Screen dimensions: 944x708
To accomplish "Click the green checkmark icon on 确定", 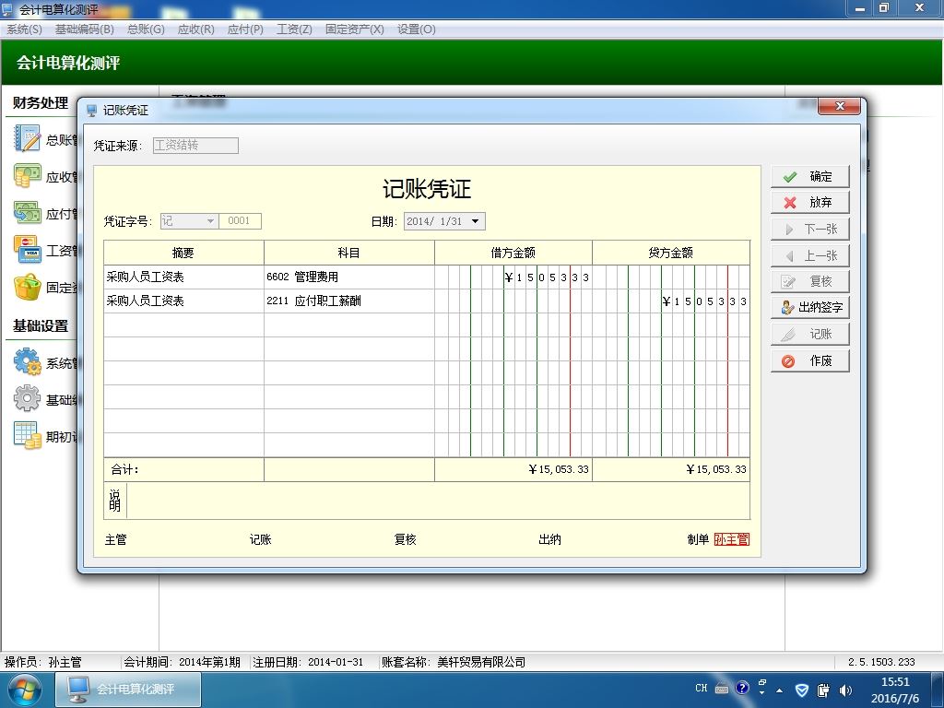I will pyautogui.click(x=790, y=177).
